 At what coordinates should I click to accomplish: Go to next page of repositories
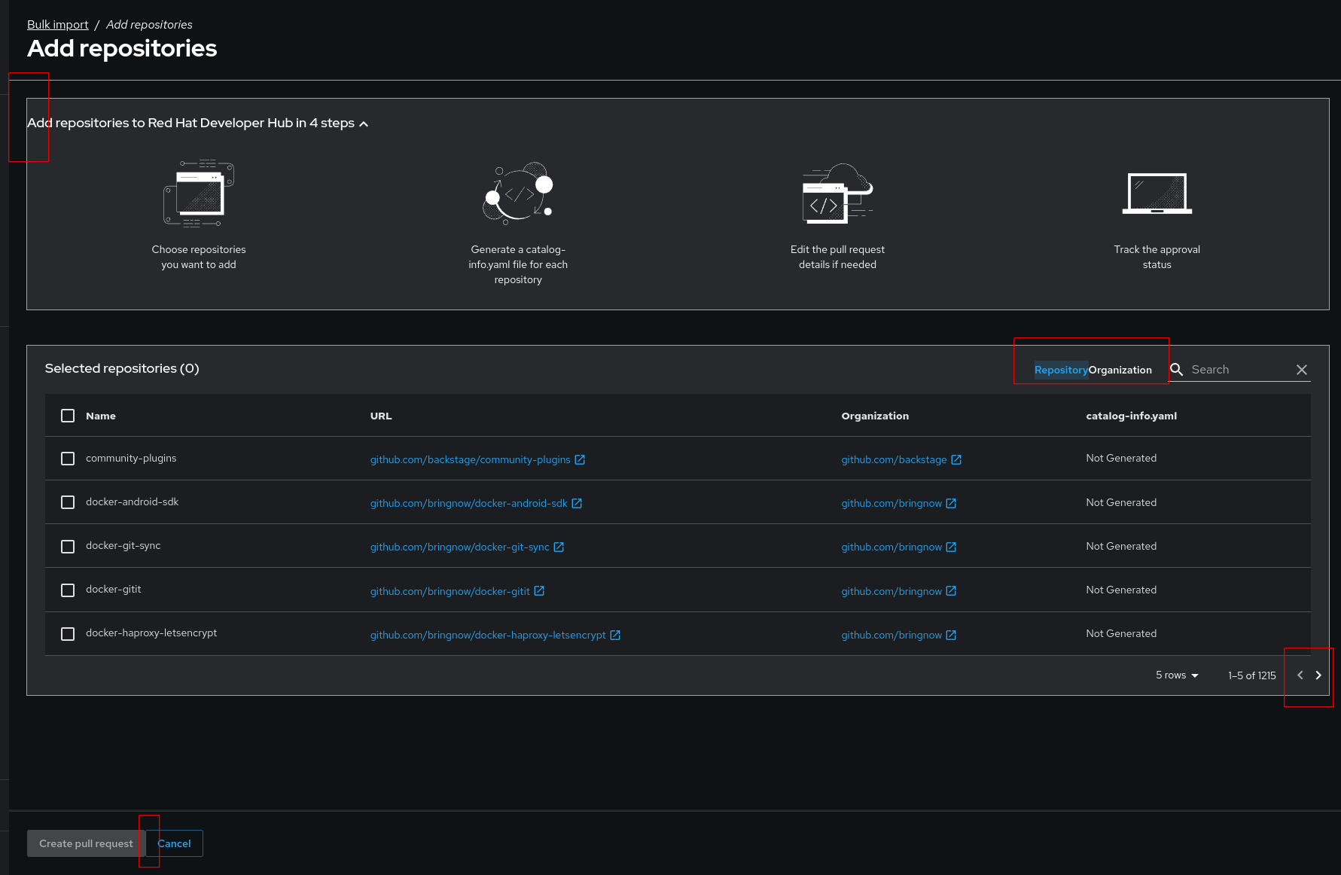pos(1318,675)
